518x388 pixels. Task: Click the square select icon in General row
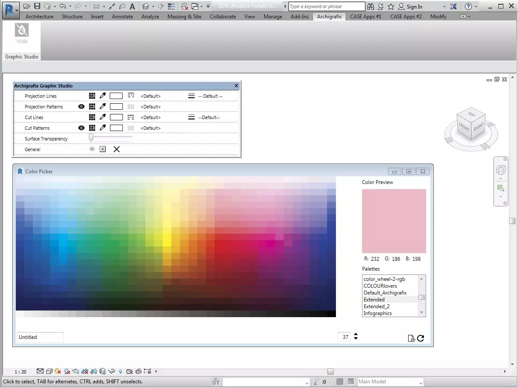pos(103,149)
